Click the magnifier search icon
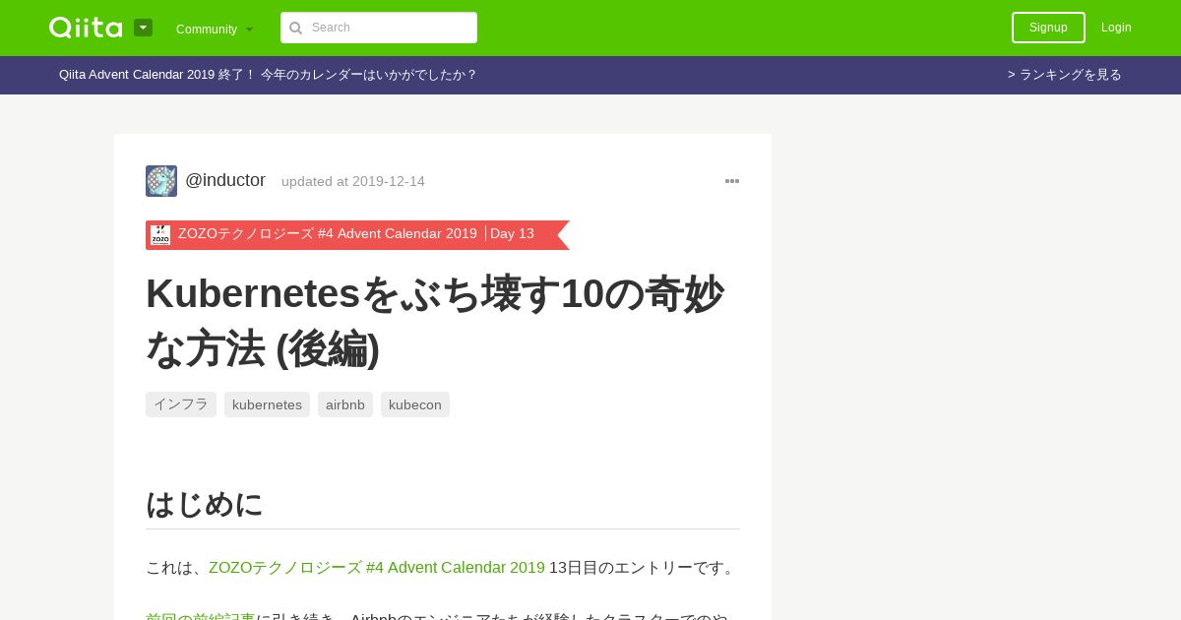 (295, 28)
